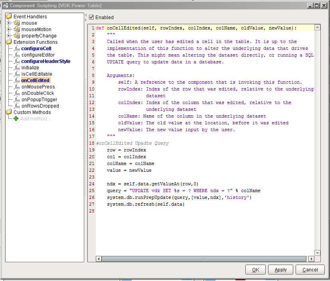Select the Extension Functions label

[36, 42]
